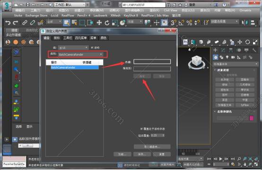Switch to the 工具栏 tab

click(68, 38)
